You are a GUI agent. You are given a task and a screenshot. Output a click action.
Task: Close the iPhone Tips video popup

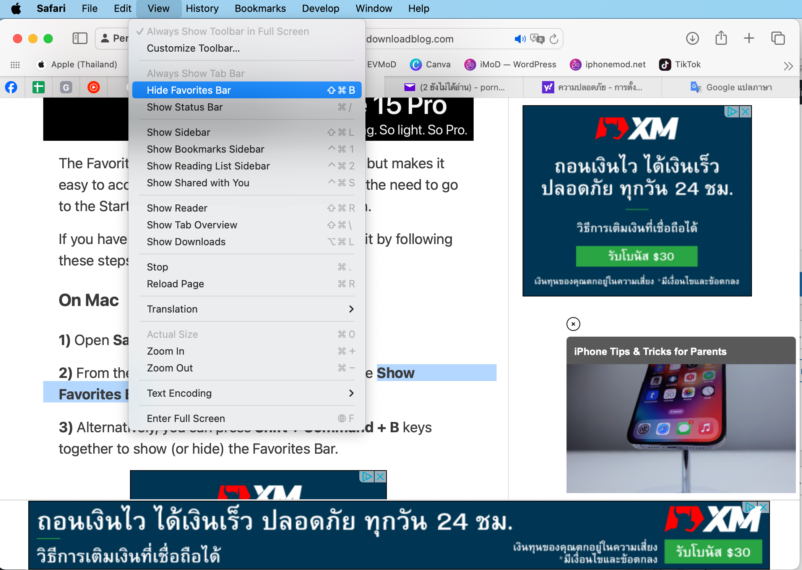click(573, 324)
